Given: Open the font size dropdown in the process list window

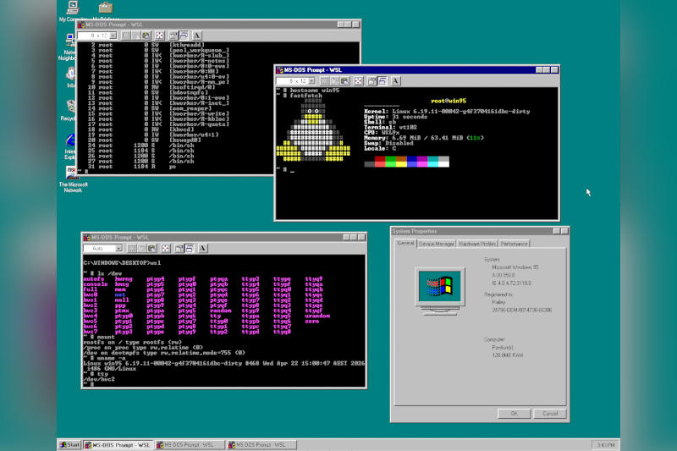Looking at the screenshot, I should coord(112,36).
